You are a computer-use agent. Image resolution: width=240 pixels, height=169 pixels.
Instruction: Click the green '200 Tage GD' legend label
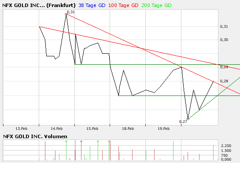[x=156, y=6]
